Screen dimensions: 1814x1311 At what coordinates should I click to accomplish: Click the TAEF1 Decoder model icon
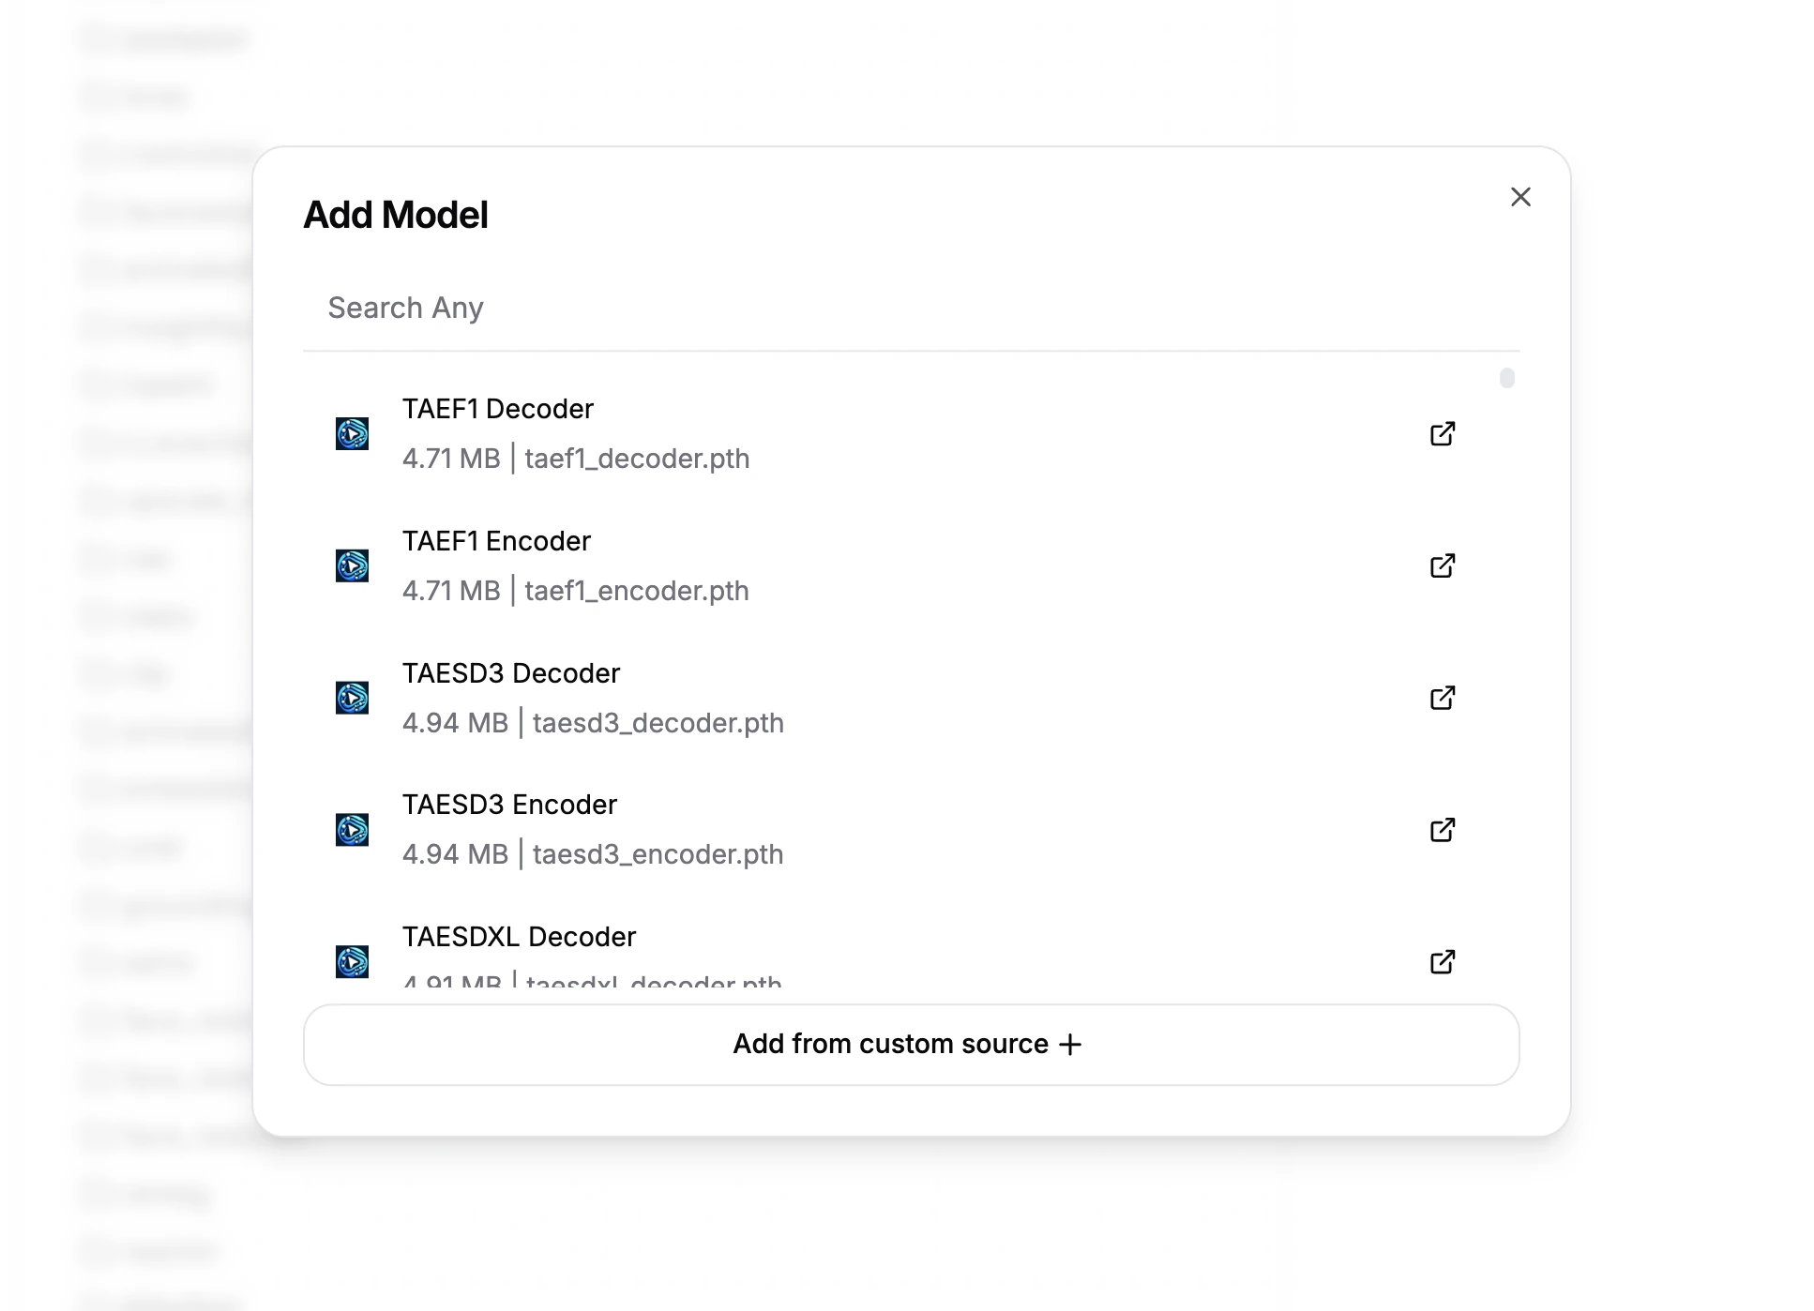[352, 433]
